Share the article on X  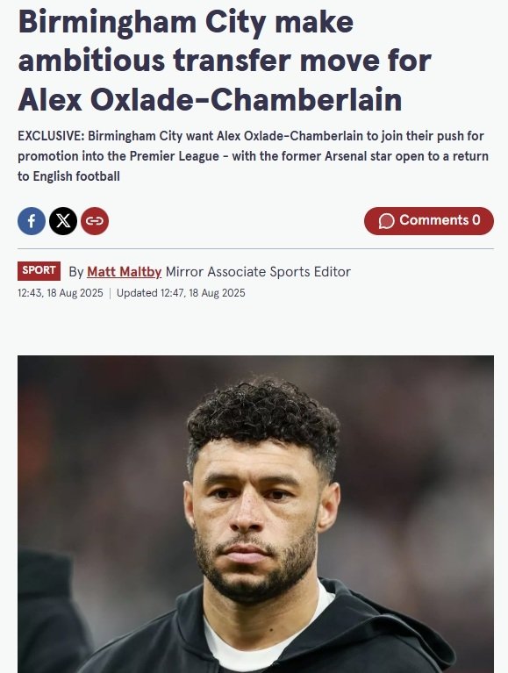click(x=63, y=221)
